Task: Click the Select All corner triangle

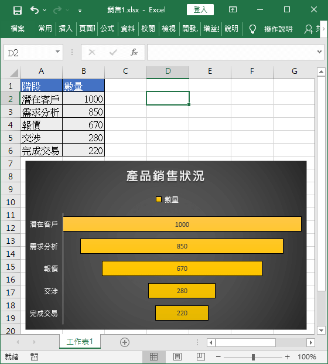Action: 14,73
